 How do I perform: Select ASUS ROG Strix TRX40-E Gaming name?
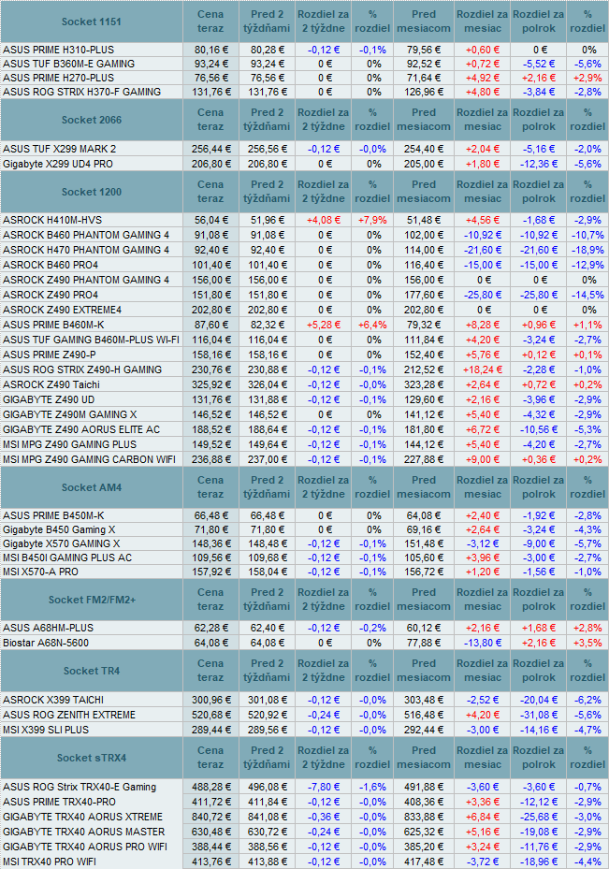[80, 787]
